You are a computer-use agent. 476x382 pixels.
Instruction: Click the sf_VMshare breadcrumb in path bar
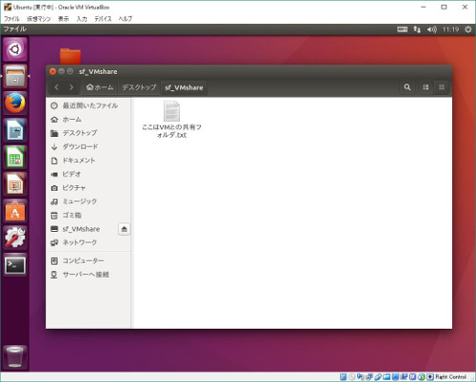pos(184,87)
